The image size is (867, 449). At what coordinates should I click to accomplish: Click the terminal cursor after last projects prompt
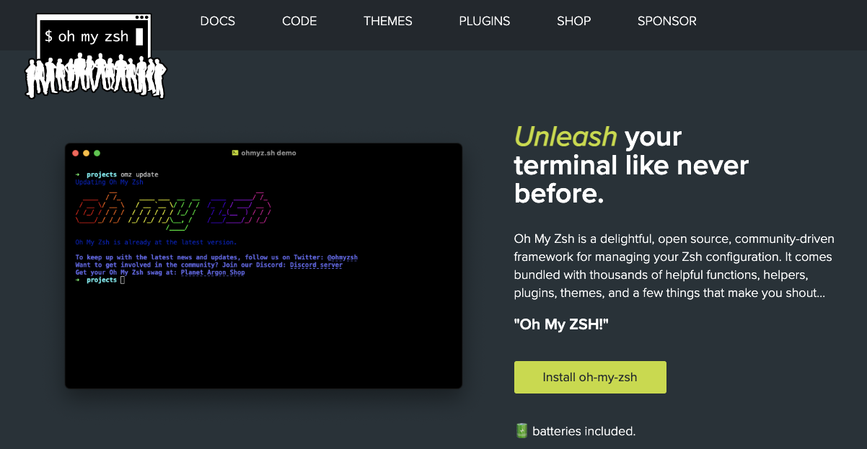(123, 280)
